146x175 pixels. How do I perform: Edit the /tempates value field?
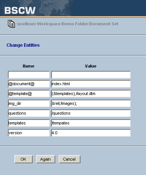coord(91,123)
